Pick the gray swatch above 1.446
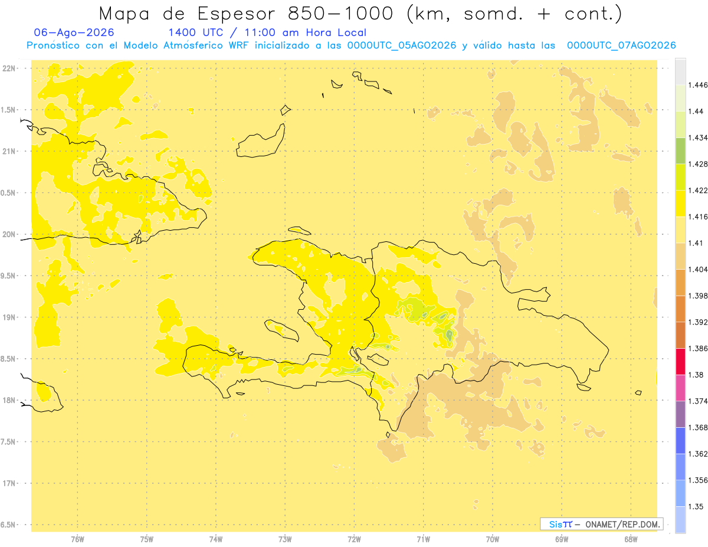This screenshot has width=708, height=547. click(680, 72)
